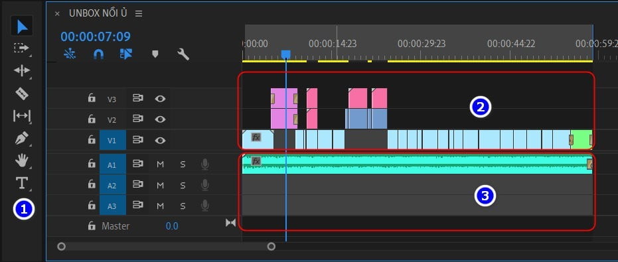Image resolution: width=618 pixels, height=262 pixels.
Task: Toggle track targeting for A3
Action: 113,205
